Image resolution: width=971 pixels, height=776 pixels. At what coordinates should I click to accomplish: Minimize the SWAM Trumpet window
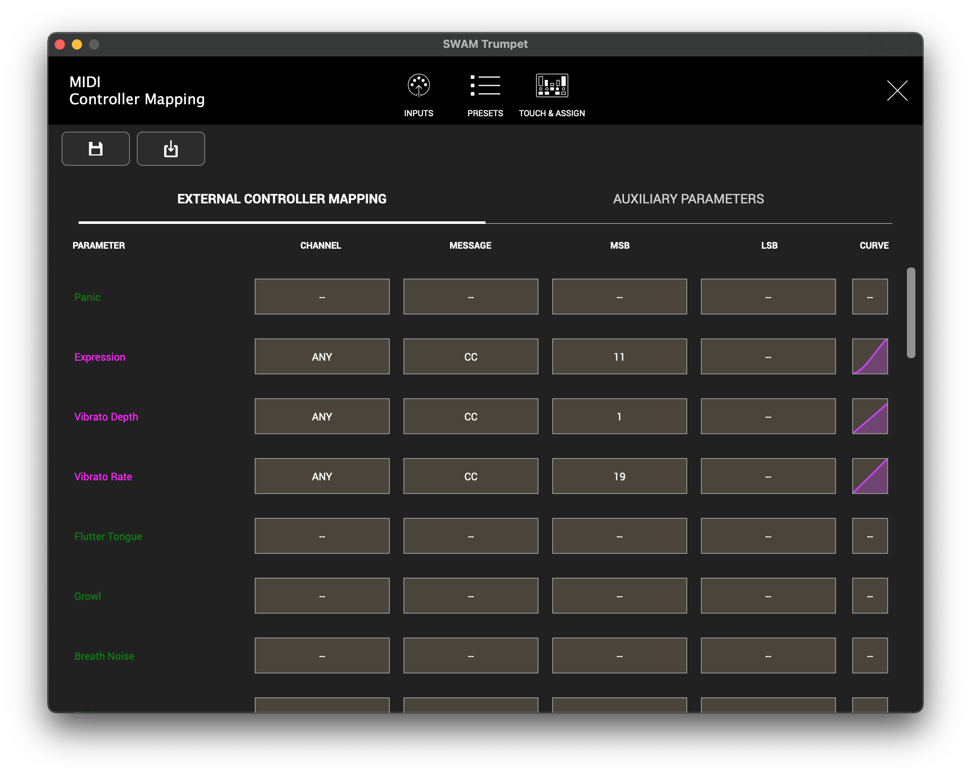coord(77,44)
